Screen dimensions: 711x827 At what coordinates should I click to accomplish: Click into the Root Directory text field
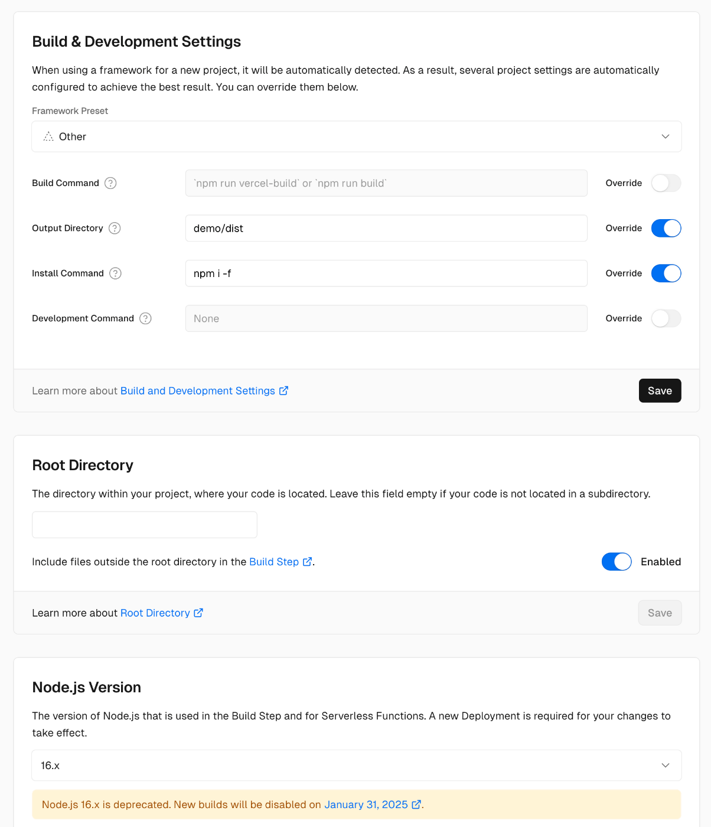[x=145, y=525]
